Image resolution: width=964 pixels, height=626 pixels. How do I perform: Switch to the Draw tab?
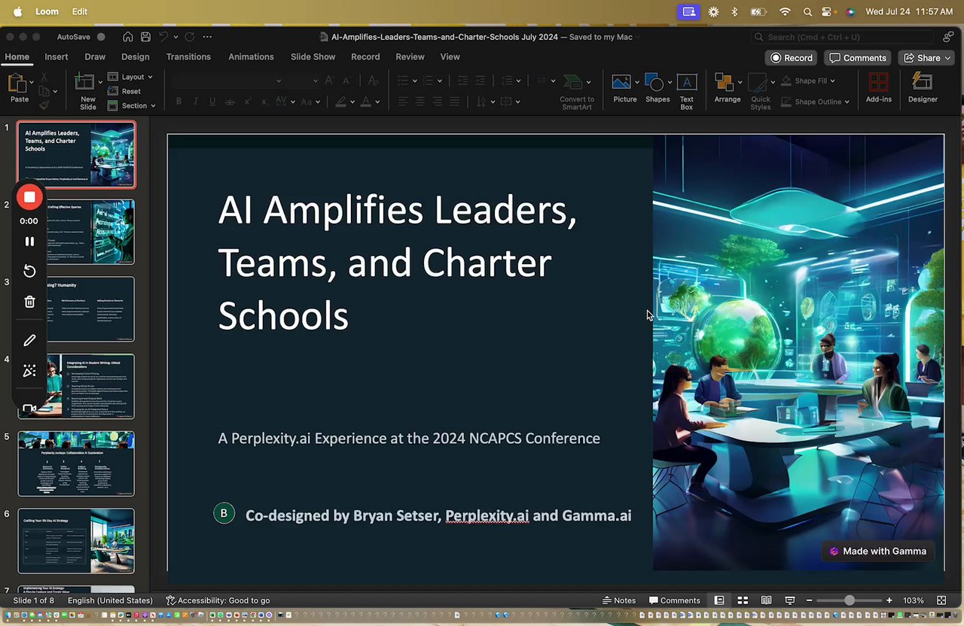pyautogui.click(x=95, y=56)
